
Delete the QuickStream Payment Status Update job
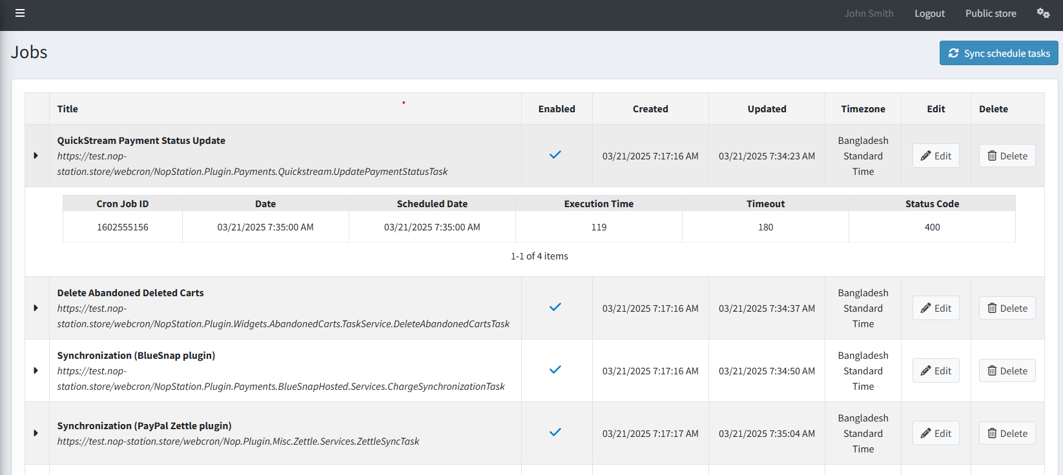point(1007,156)
